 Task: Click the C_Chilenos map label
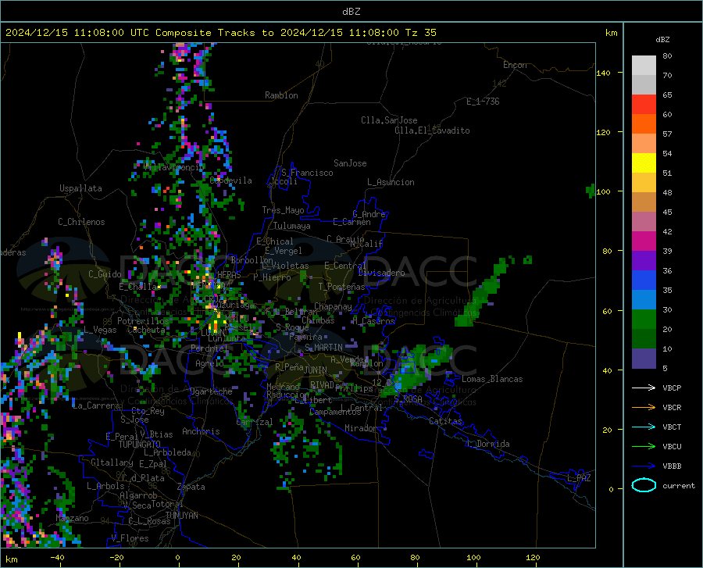coord(81,222)
